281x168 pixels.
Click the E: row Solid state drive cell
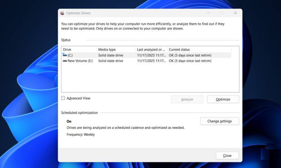111,61
